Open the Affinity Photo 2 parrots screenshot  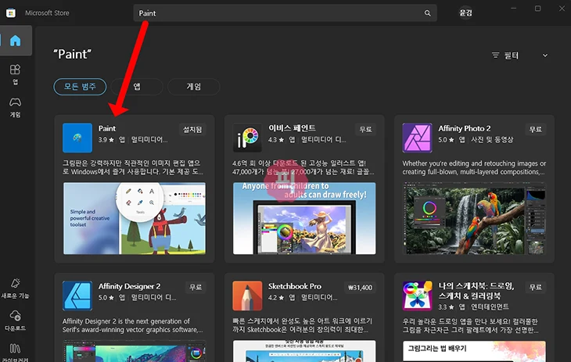(x=474, y=218)
